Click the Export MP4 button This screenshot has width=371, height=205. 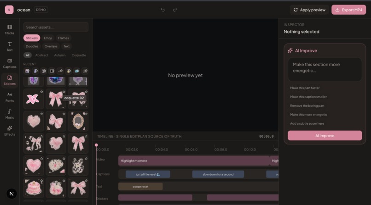[349, 10]
